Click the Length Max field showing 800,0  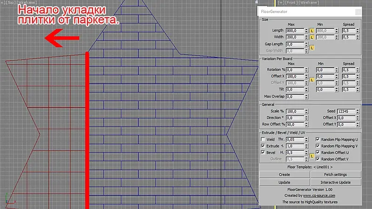coord(295,31)
